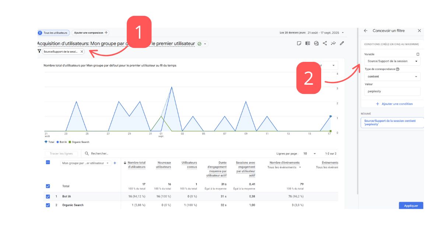The width and height of the screenshot is (442, 232).
Task: Open the date range dropdown arrow
Action: [343, 33]
